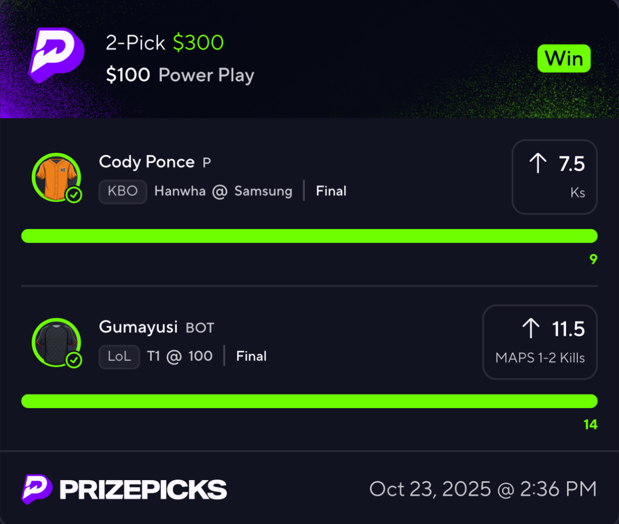Viewport: 619px width, 524px height.
Task: Click the Oct 23, 2025 timestamp
Action: (x=483, y=489)
